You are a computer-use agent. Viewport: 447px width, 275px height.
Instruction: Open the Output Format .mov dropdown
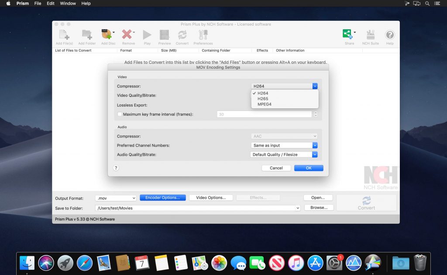point(115,198)
